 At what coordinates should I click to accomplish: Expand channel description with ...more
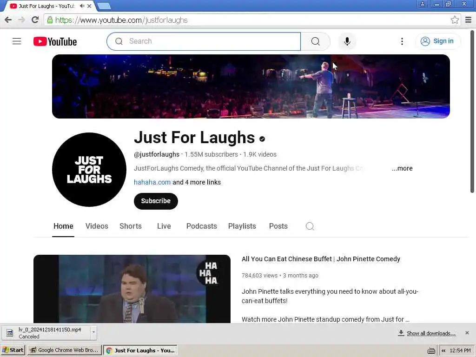[x=402, y=168]
